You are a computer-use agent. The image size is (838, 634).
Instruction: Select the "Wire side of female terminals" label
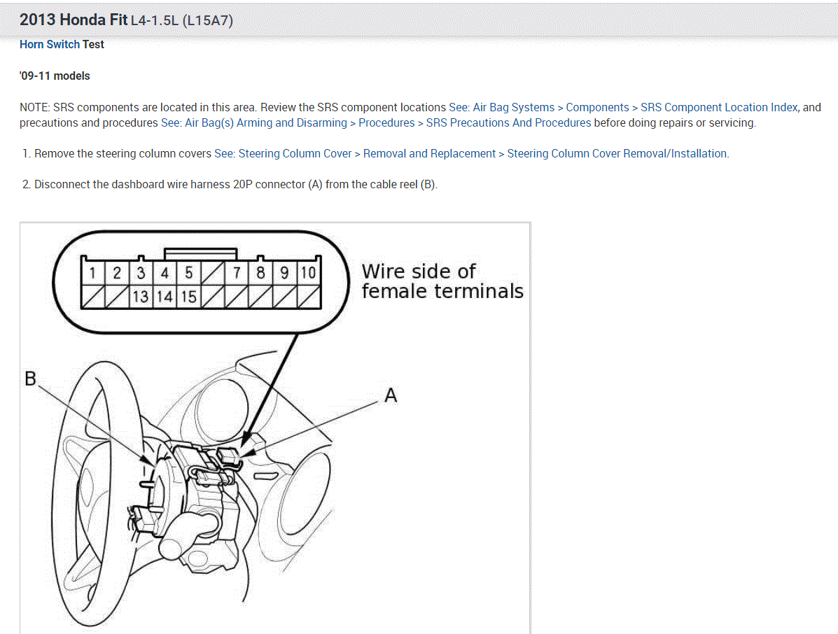tap(442, 281)
